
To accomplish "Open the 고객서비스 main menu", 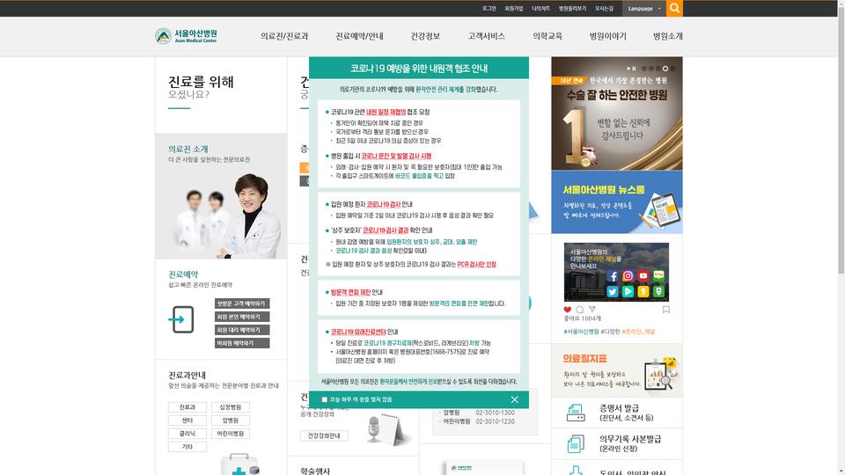I will click(486, 36).
